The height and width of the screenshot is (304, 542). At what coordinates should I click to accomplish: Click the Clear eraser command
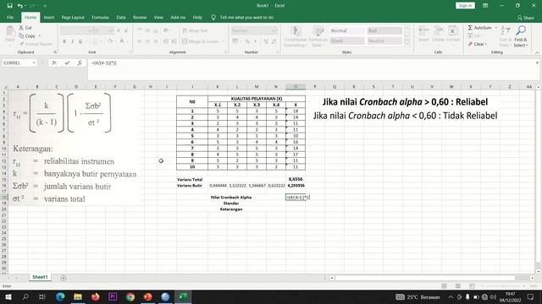tap(477, 44)
